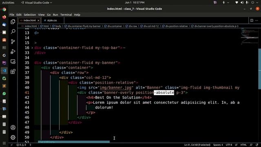Click the div.row breadcrumb

point(131,26)
